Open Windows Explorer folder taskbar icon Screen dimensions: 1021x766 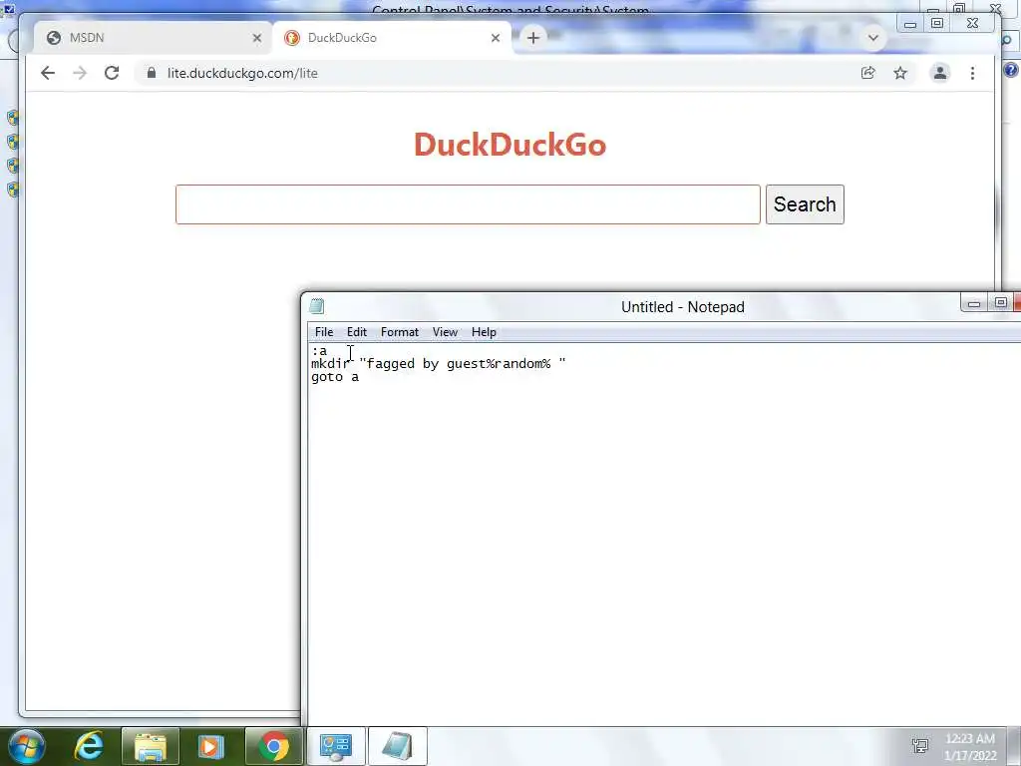click(x=151, y=746)
